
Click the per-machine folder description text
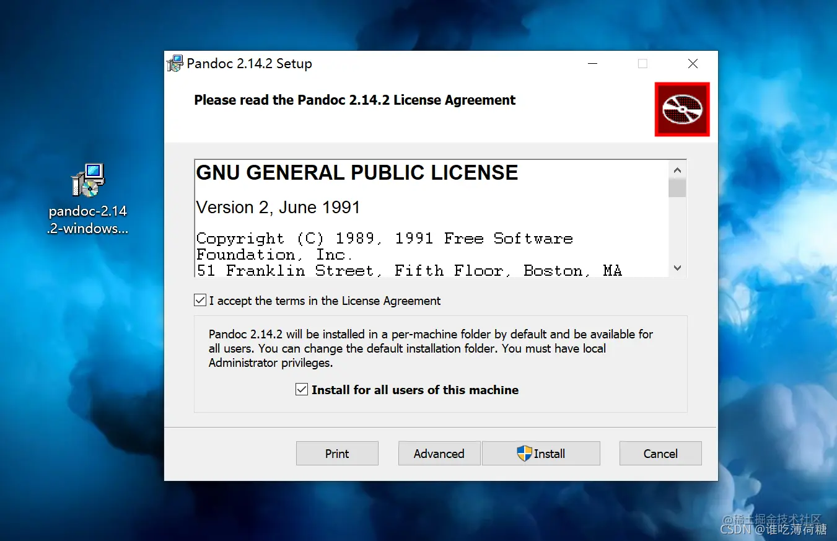pos(431,348)
